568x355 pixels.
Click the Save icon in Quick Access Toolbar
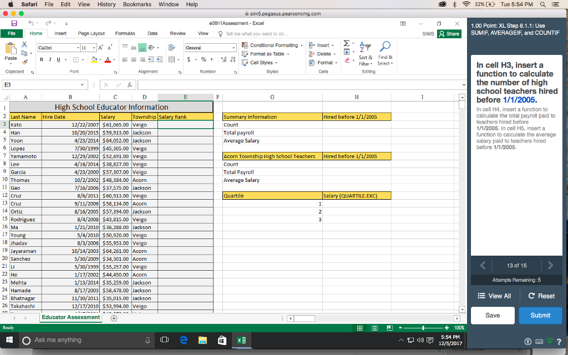pos(13,23)
